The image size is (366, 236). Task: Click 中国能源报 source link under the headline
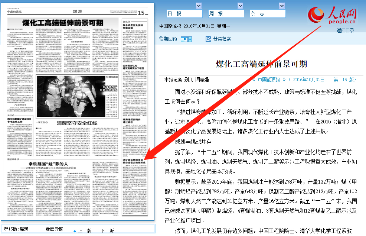pyautogui.click(x=269, y=80)
